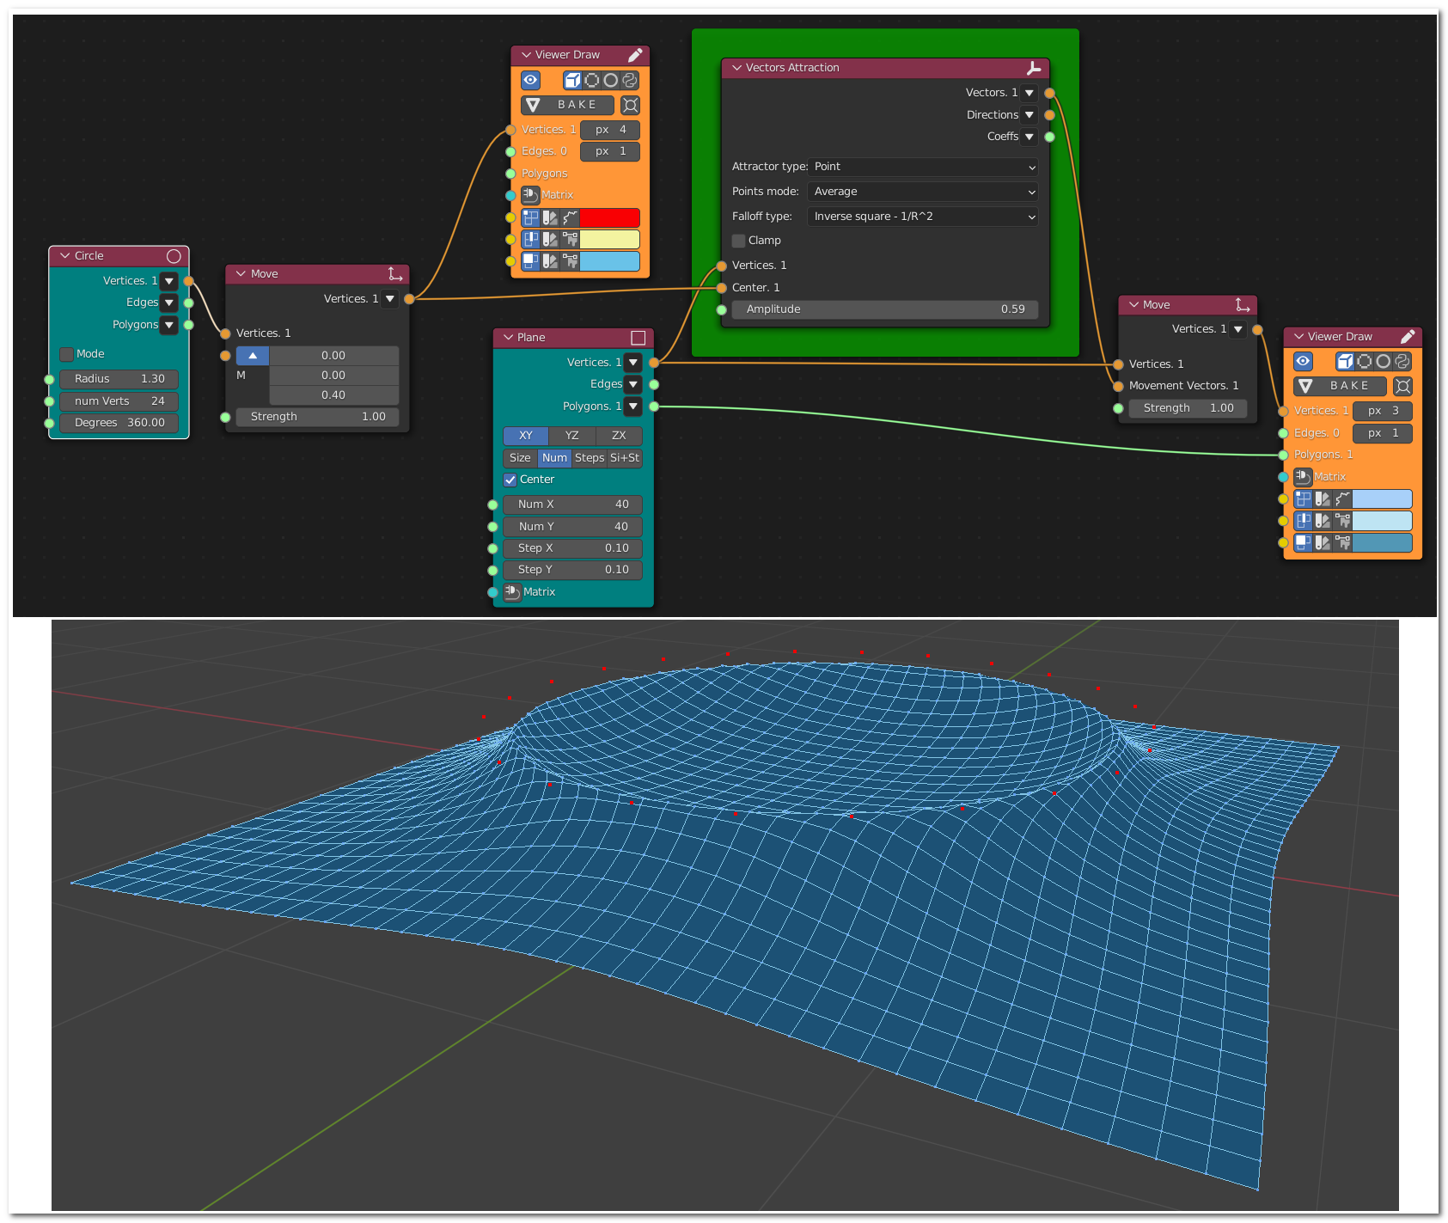This screenshot has width=1448, height=1223.
Task: Click circle icon on Circle node header
Action: [x=174, y=256]
